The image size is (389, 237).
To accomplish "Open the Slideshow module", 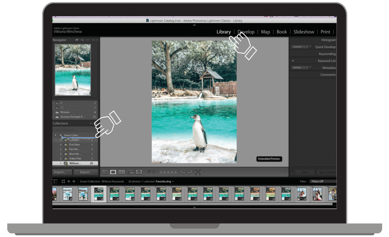I will pyautogui.click(x=304, y=32).
